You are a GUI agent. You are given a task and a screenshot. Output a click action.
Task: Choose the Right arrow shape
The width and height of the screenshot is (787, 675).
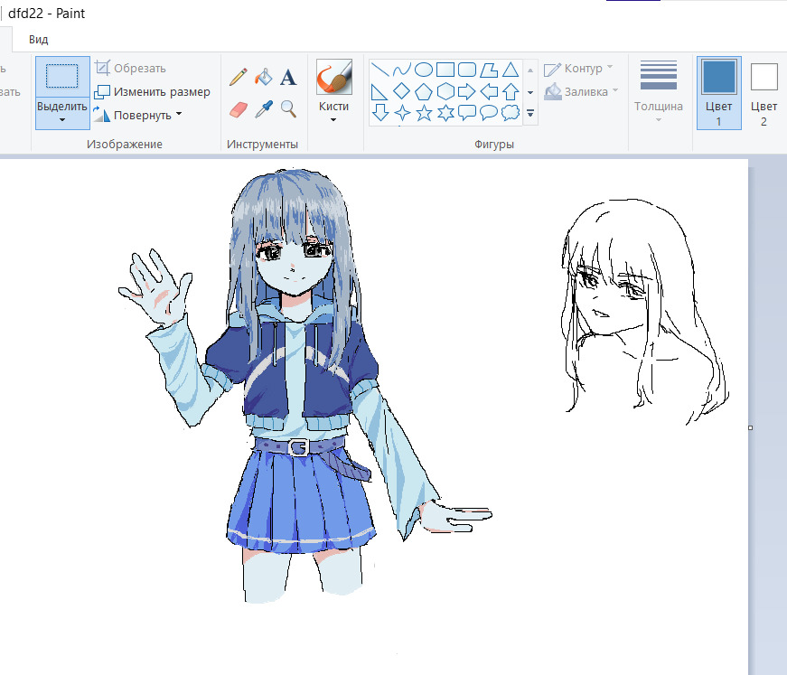pyautogui.click(x=467, y=91)
